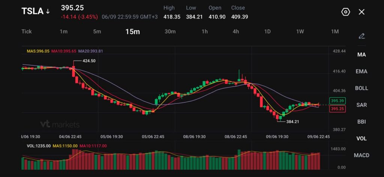Viewport: 384px width, 177px height.
Task: Tap the Open value 410.90
Action: [x=217, y=17]
